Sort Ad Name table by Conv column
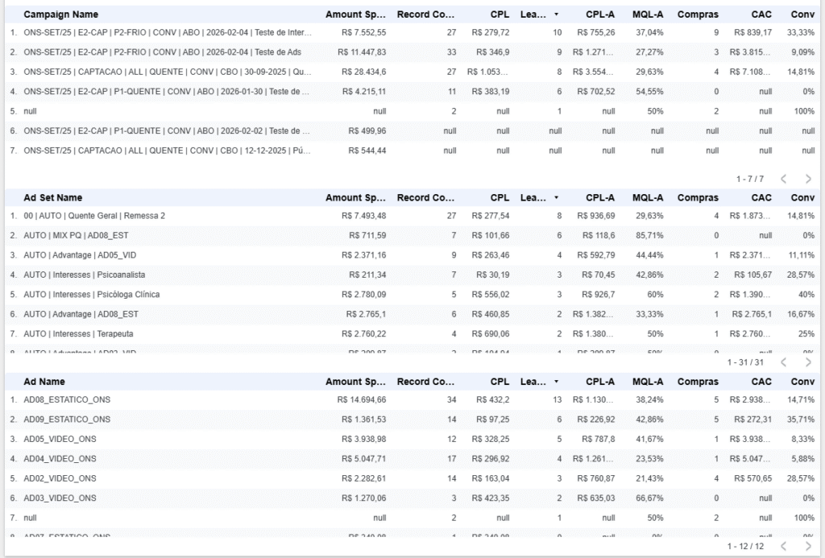The height and width of the screenshot is (558, 825). tap(802, 382)
